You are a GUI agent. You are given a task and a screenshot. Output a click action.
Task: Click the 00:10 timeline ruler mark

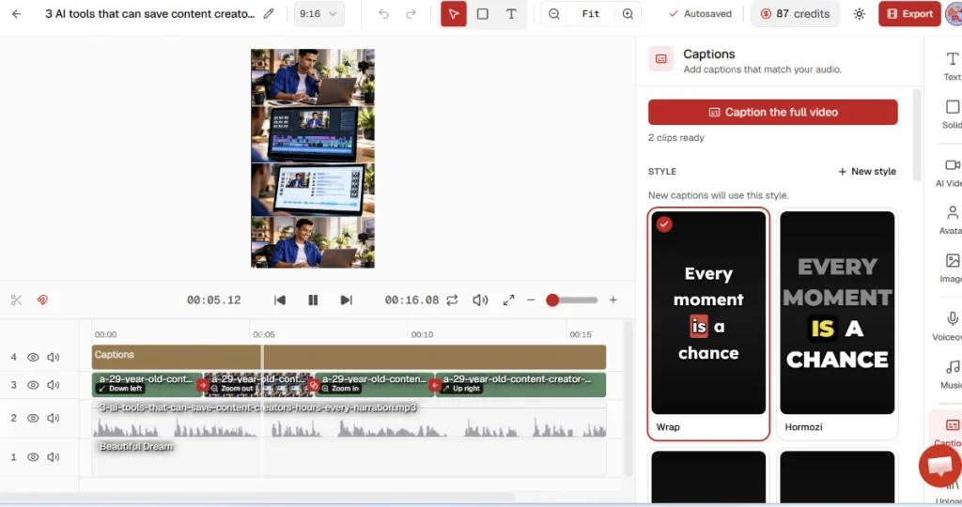422,335
